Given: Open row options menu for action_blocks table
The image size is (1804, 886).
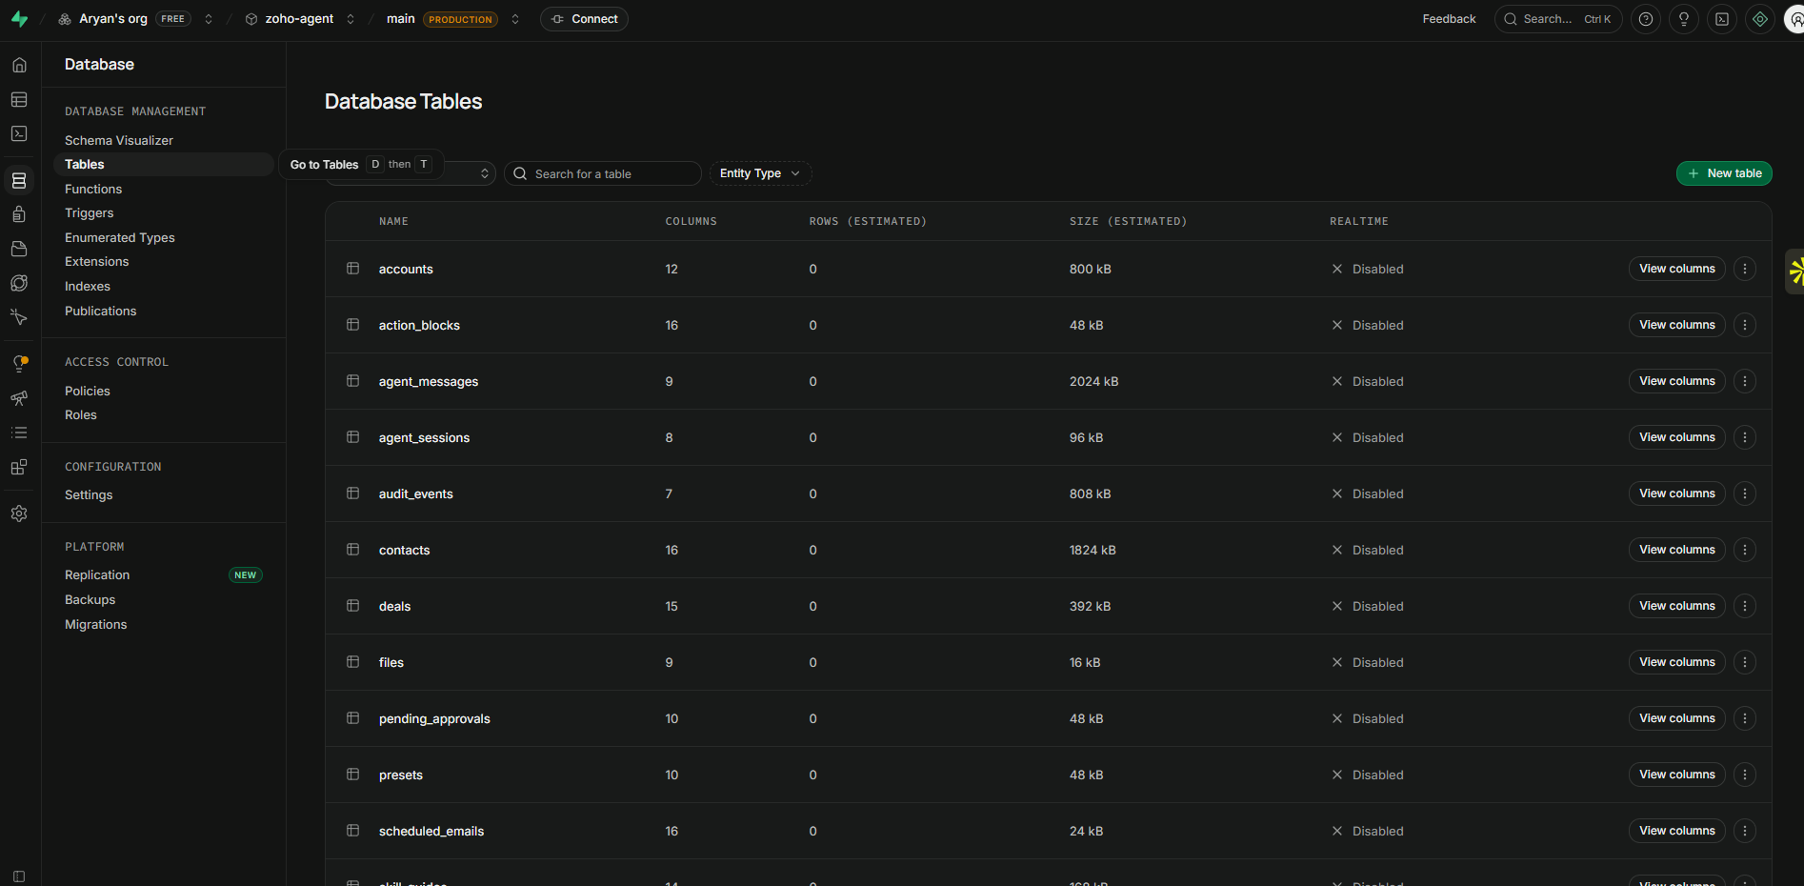Looking at the screenshot, I should pos(1745,325).
